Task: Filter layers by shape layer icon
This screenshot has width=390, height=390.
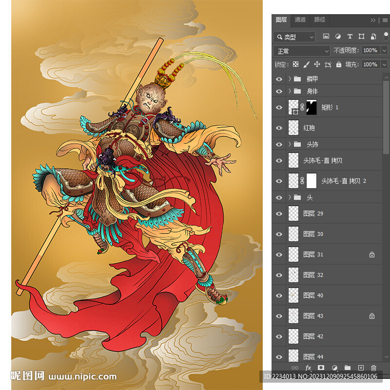Action: 361,36
